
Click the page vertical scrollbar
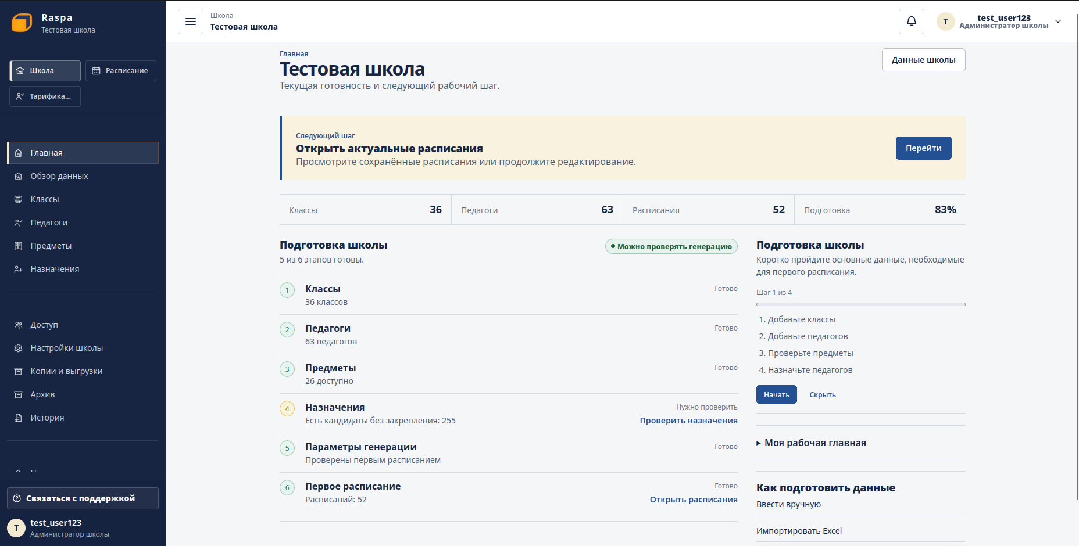click(1077, 256)
